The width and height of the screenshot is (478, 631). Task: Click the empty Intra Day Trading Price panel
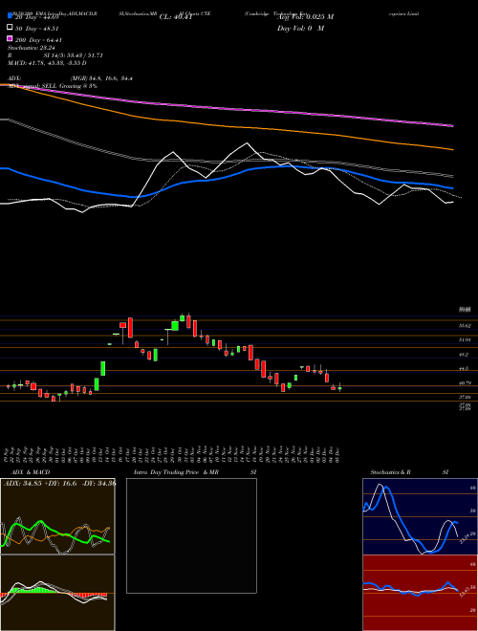click(191, 535)
